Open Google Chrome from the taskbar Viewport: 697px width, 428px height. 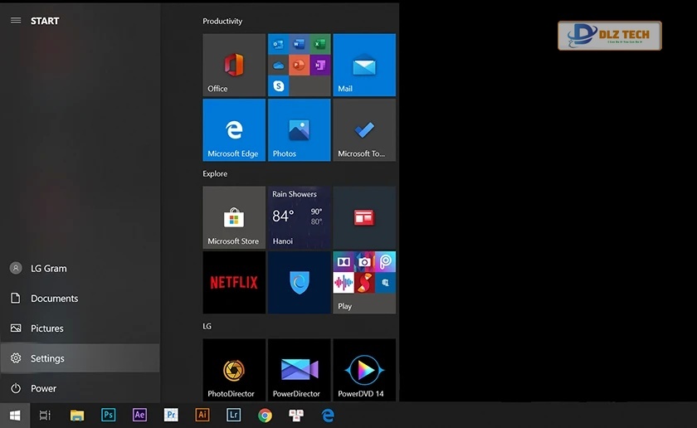tap(265, 415)
